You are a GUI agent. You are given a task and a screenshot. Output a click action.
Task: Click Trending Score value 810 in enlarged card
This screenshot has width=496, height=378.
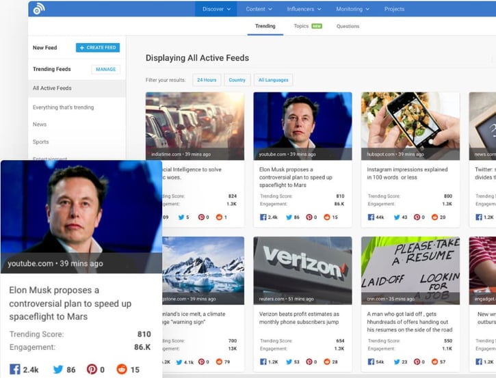(144, 334)
